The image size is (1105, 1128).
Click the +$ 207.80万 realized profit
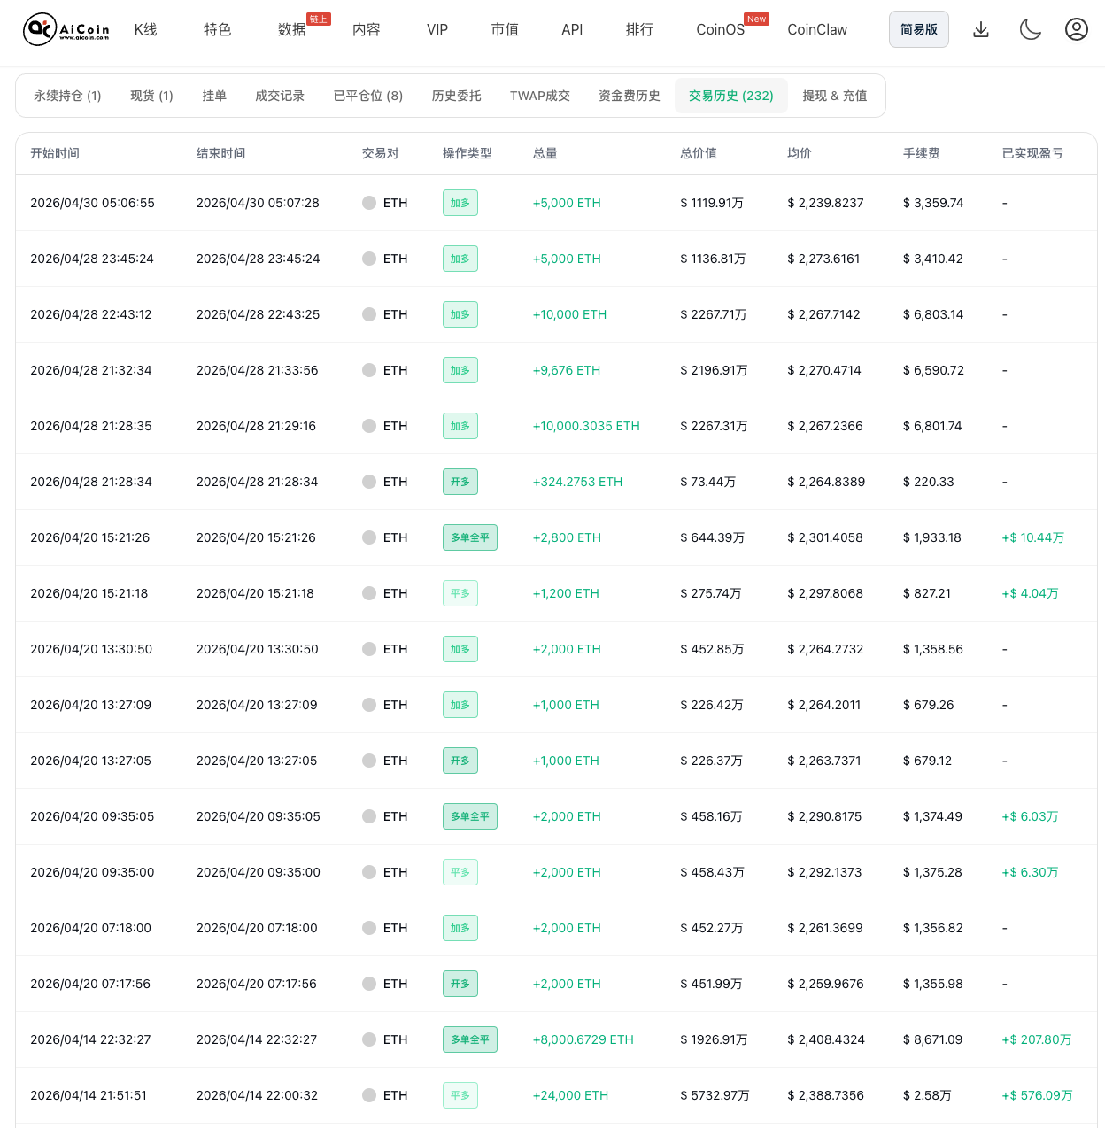point(1037,1039)
